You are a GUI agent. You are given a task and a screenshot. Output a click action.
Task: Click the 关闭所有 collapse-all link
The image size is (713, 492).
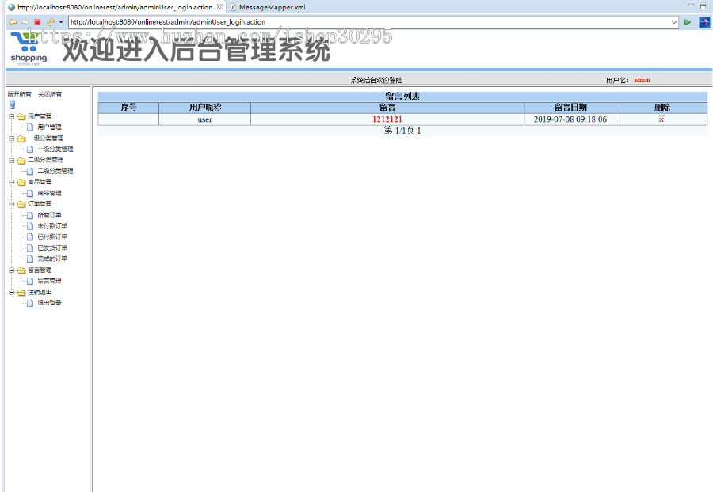tap(49, 93)
